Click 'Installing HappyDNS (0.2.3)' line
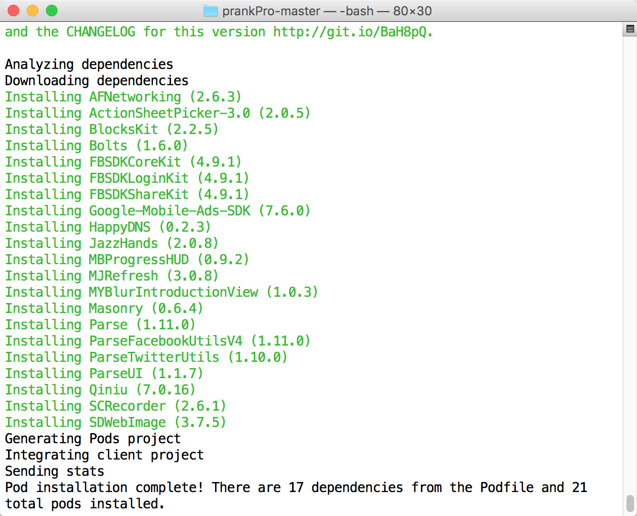This screenshot has height=516, width=637. pyautogui.click(x=108, y=227)
